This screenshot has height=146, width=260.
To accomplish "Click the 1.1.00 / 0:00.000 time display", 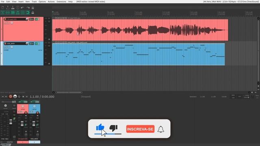I will [42, 97].
